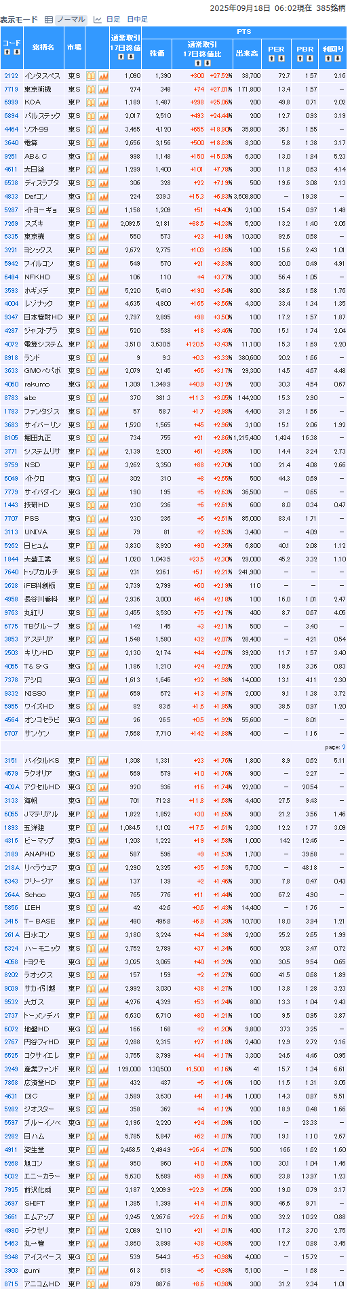Viewport: 352px width, 1289px height.
Task: Open stock code 3249 link
Action: [x=11, y=1069]
